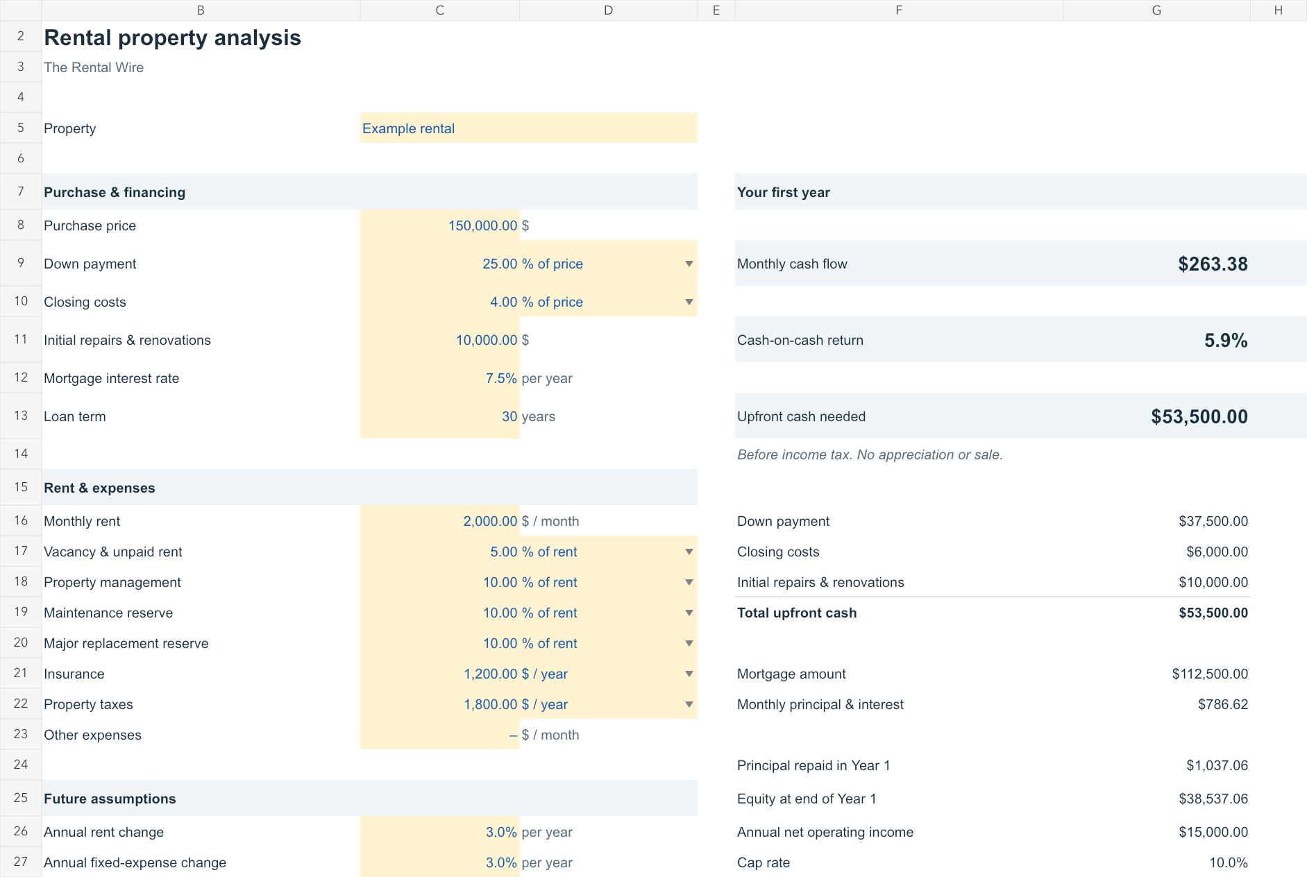Select row 25 header

(x=21, y=798)
